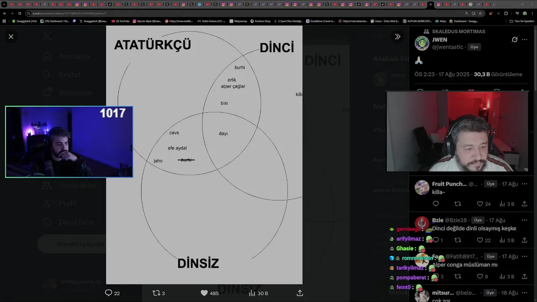Image resolution: width=537 pixels, height=302 pixels.
Task: Open more options on Bzie's comment
Action: click(x=524, y=220)
